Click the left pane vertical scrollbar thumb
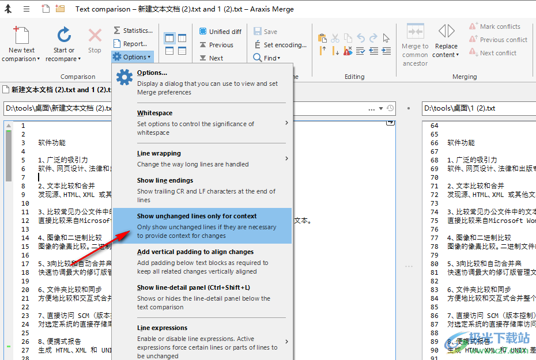This screenshot has width=536, height=360. click(x=9, y=156)
